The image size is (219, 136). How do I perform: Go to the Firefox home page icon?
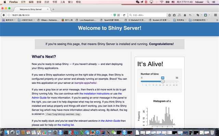pyautogui.click(x=185, y=15)
